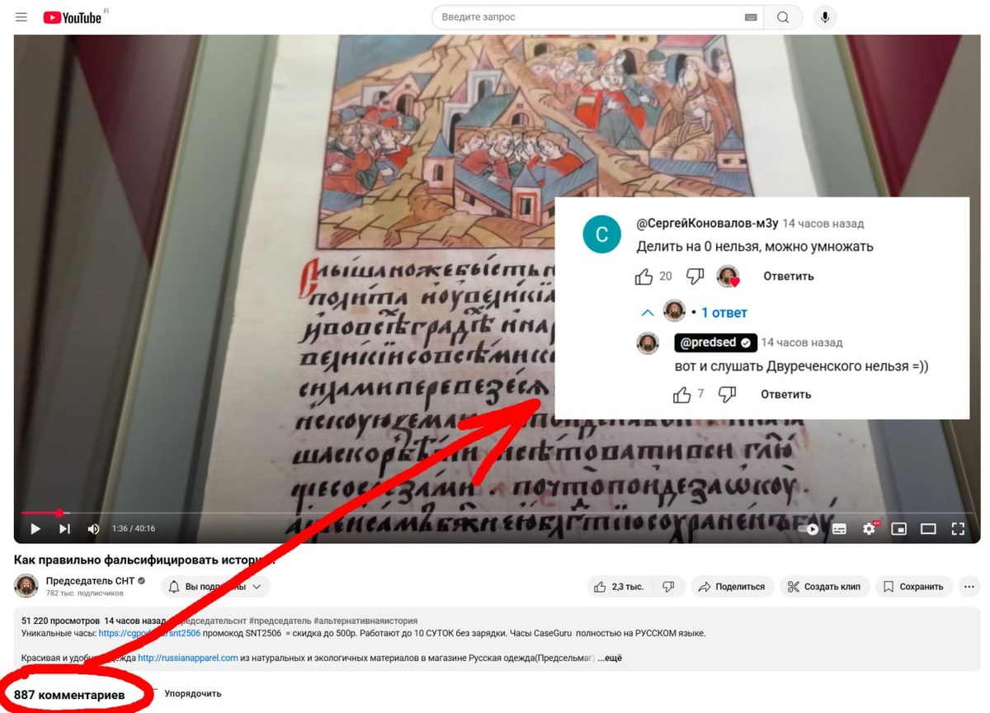The height and width of the screenshot is (713, 990).
Task: Dislike the @predsed reply
Action: (x=727, y=394)
